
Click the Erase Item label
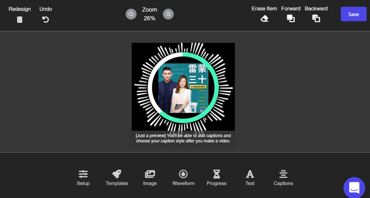point(264,9)
